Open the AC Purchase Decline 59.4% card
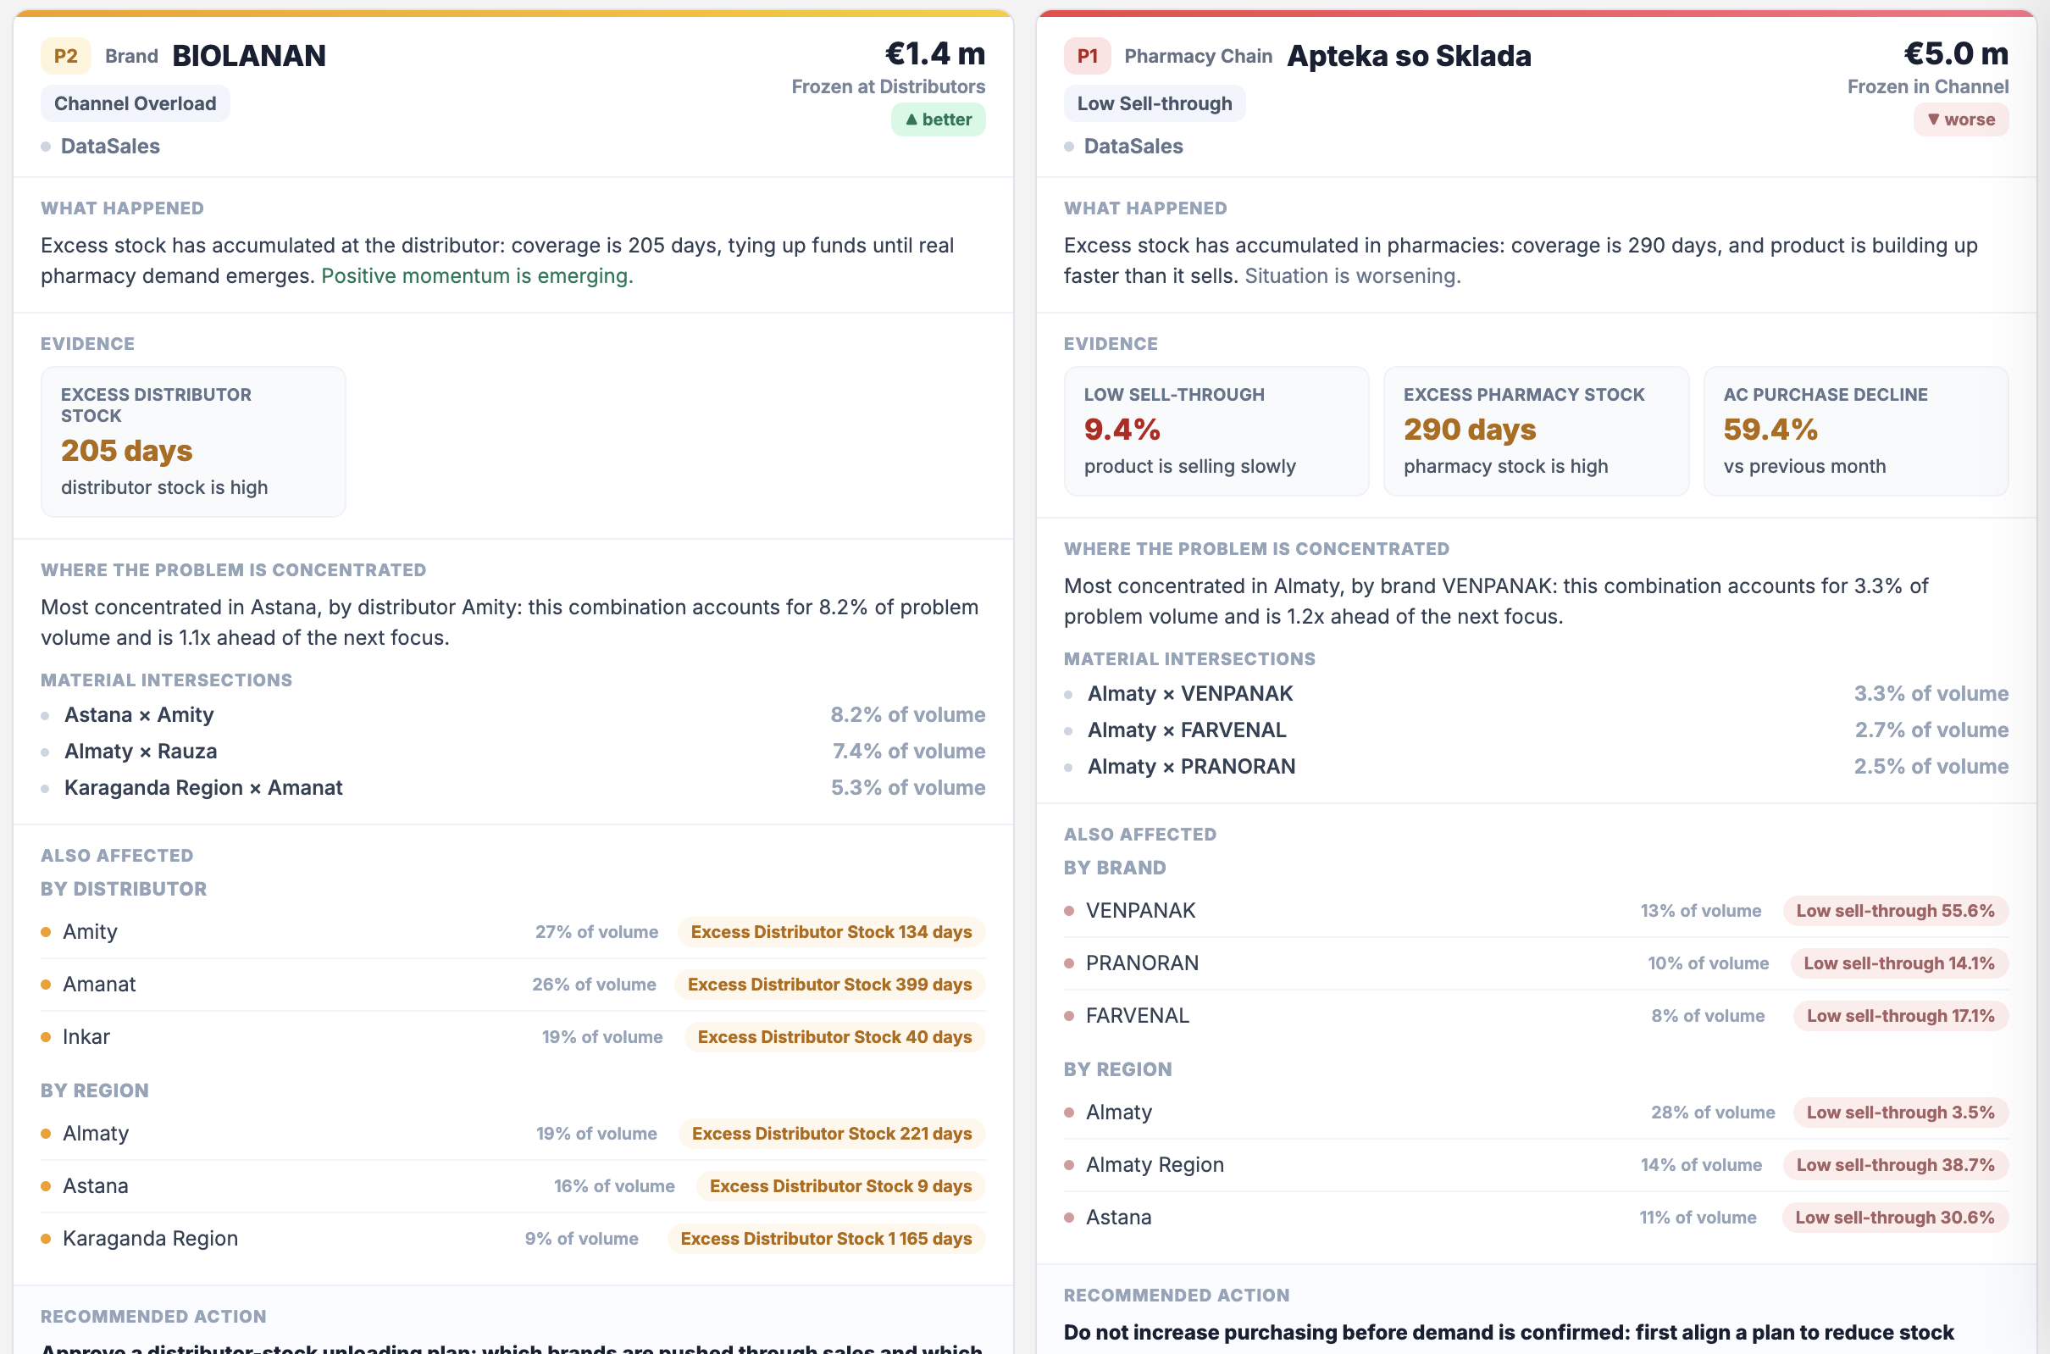2050x1354 pixels. click(x=1857, y=432)
